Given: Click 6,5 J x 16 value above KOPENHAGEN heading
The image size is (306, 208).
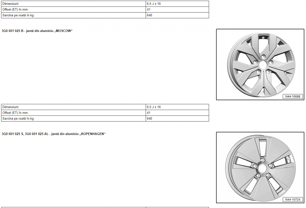Looking at the screenshot, I should (154, 107).
